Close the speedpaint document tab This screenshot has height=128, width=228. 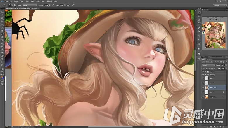pos(39,9)
